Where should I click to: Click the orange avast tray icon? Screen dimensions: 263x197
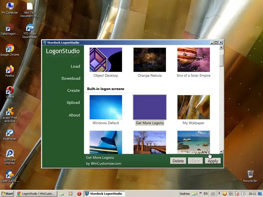(224, 194)
